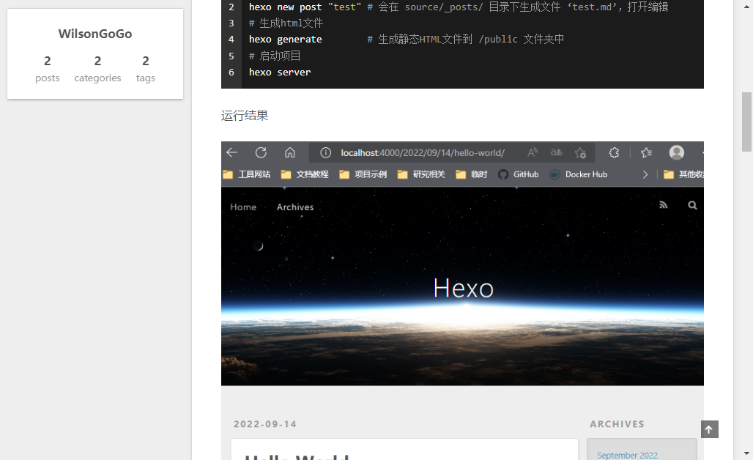Image resolution: width=753 pixels, height=460 pixels.
Task: Click the back-to-top arrow button
Action: (x=709, y=429)
